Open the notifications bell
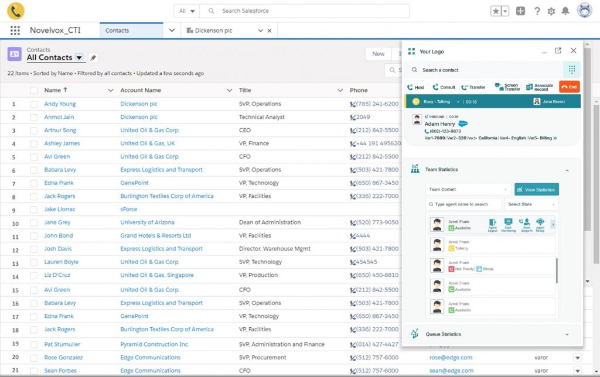The width and height of the screenshot is (600, 377). click(565, 11)
